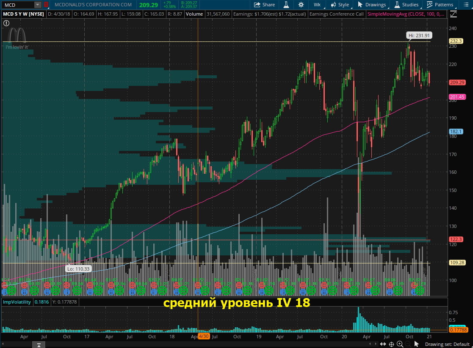
Task: Click the flask icon beside Share
Action: tap(286, 5)
